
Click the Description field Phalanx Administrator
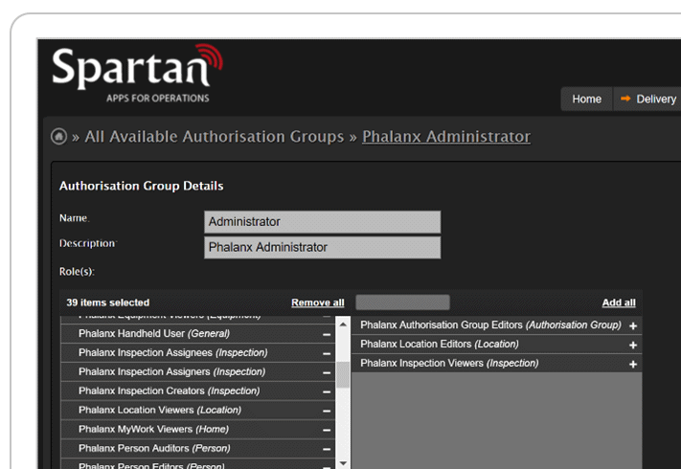pos(322,247)
